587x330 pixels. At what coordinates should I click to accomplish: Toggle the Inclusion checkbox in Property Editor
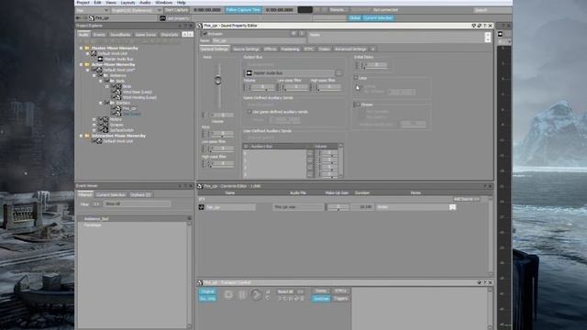pos(205,34)
